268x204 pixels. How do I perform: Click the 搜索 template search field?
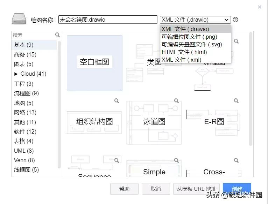[33, 35]
